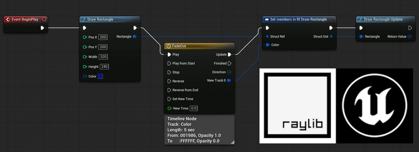Screen dimensions: 419x152
Task: Click the Stop input pin on FadeOut
Action: (169, 72)
